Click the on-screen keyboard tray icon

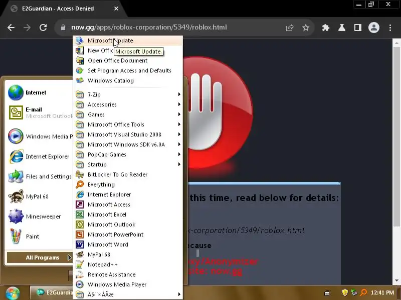click(x=327, y=293)
